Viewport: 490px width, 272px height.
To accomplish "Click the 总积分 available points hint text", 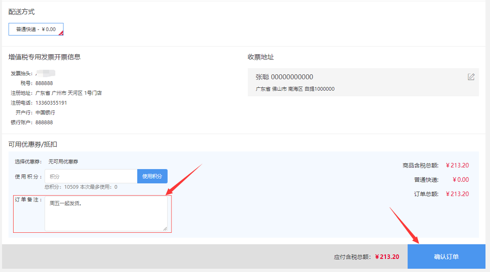I will tap(81, 187).
